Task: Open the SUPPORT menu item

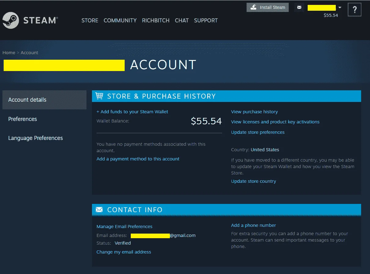Action: [x=206, y=21]
